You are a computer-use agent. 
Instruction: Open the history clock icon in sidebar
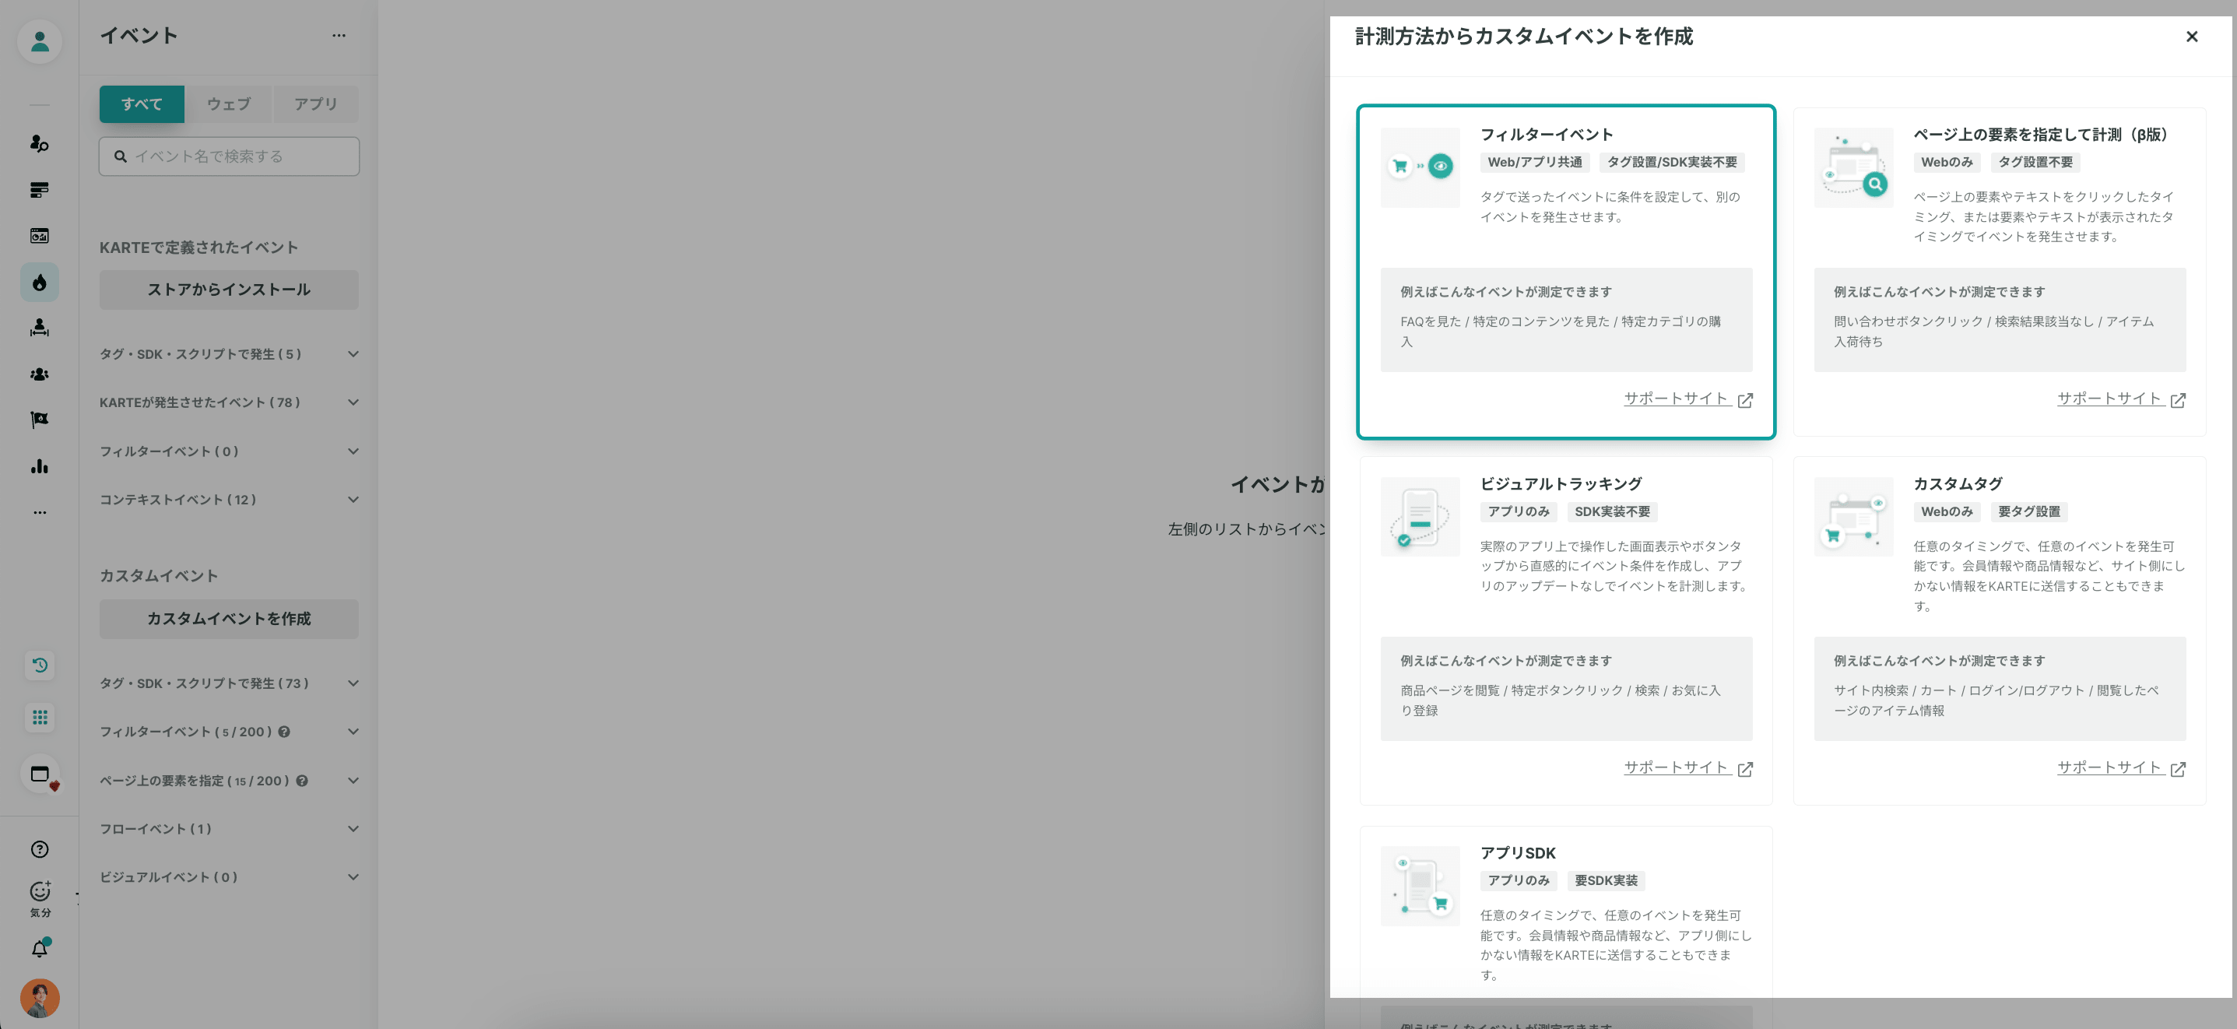tap(40, 666)
